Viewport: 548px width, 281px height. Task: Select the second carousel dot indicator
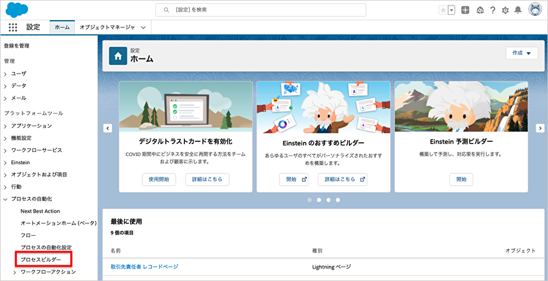(x=319, y=200)
